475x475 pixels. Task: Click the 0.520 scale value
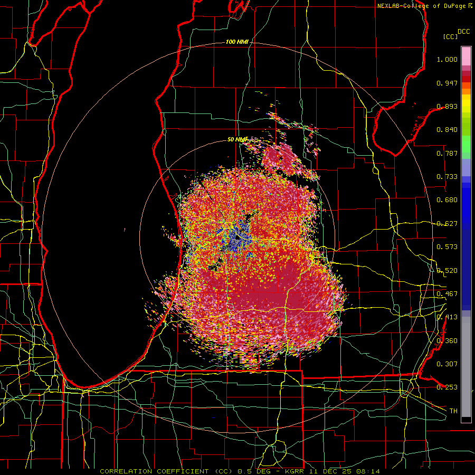coord(447,271)
